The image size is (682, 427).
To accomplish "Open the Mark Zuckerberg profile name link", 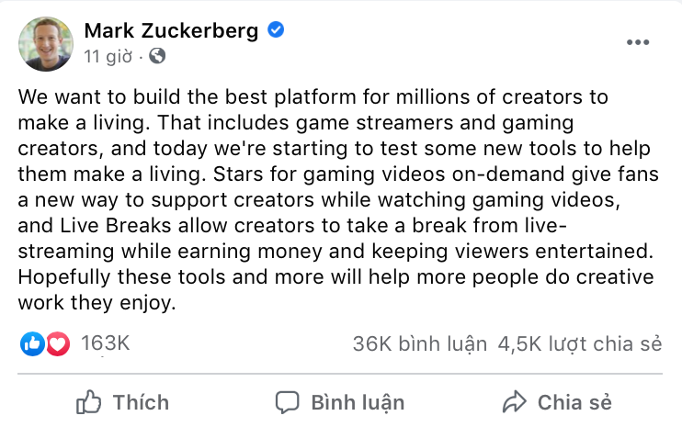I will [x=171, y=30].
